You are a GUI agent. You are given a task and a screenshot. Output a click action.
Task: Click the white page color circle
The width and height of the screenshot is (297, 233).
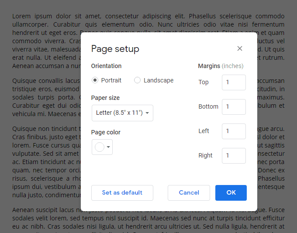pyautogui.click(x=100, y=147)
